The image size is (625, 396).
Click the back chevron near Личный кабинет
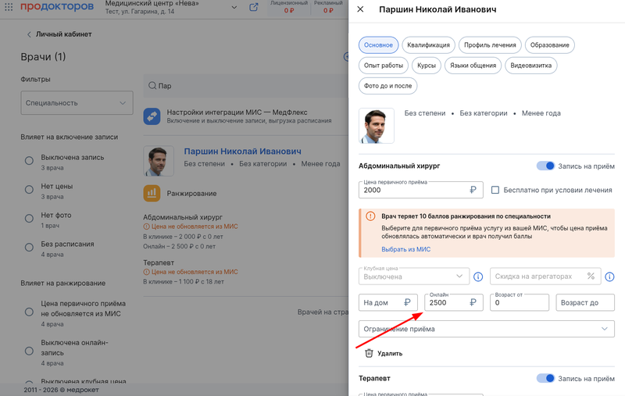pyautogui.click(x=29, y=34)
